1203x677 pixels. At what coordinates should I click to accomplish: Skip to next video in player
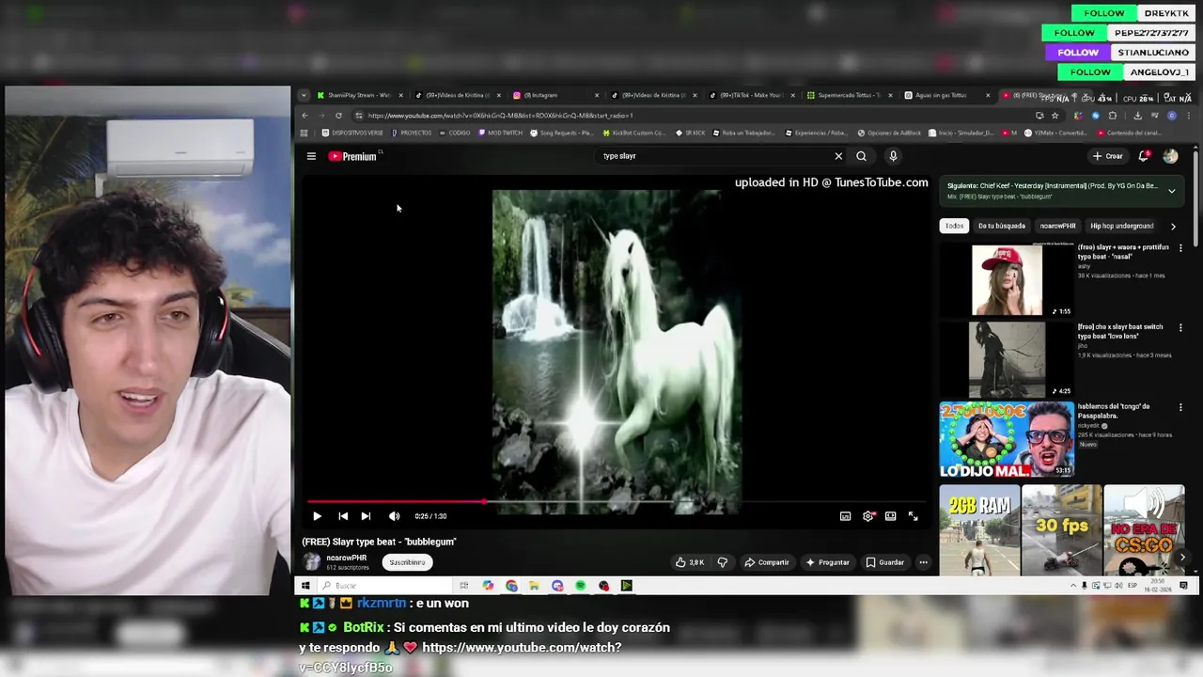tap(366, 516)
